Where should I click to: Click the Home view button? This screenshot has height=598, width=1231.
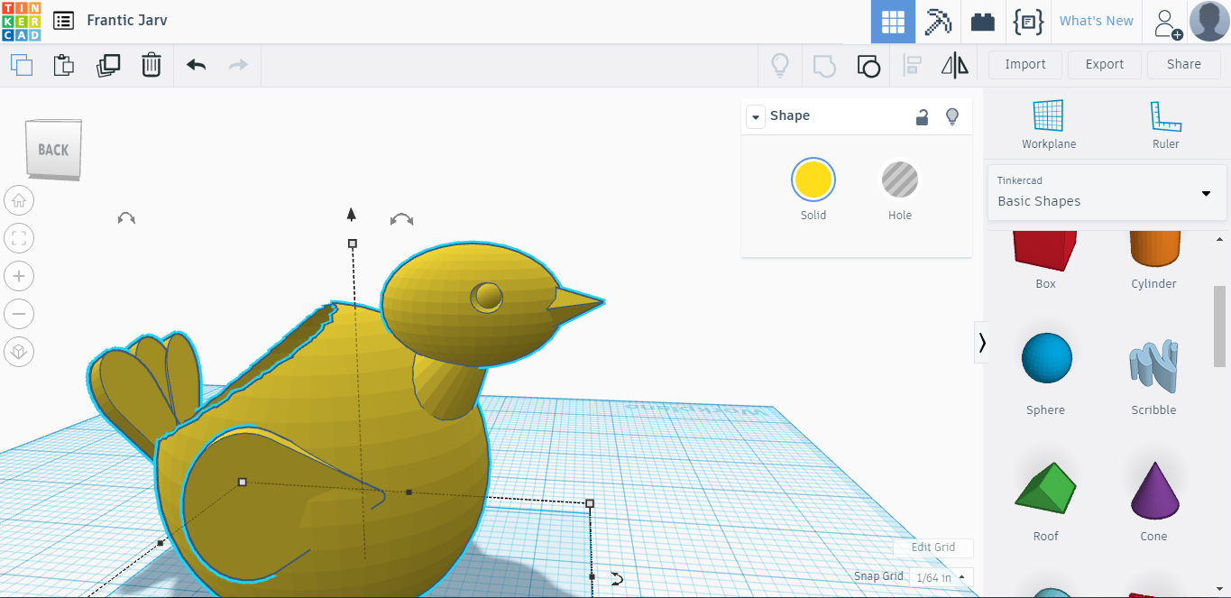(x=19, y=200)
